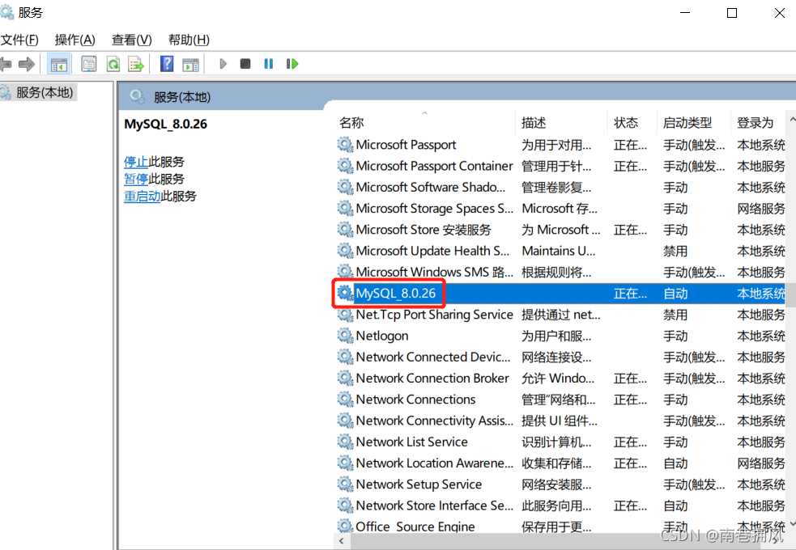Select Microsoft Update Health Service row

coord(560,252)
